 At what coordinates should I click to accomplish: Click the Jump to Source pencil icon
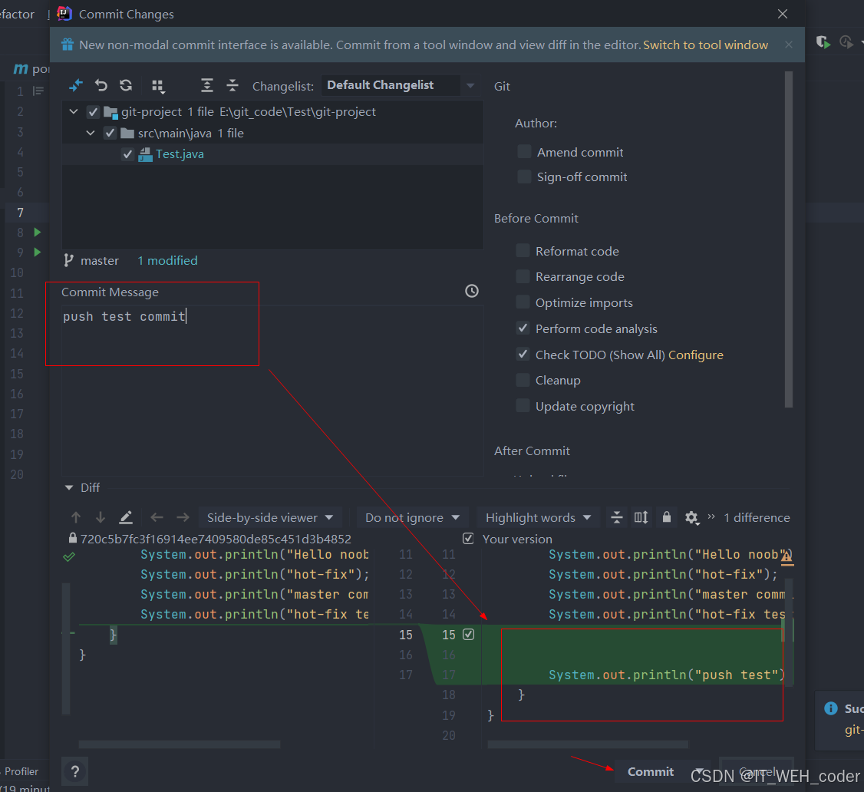126,517
